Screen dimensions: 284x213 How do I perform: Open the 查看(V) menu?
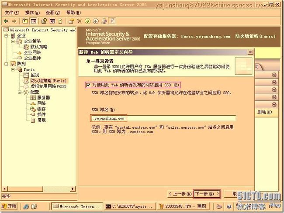(x=53, y=13)
